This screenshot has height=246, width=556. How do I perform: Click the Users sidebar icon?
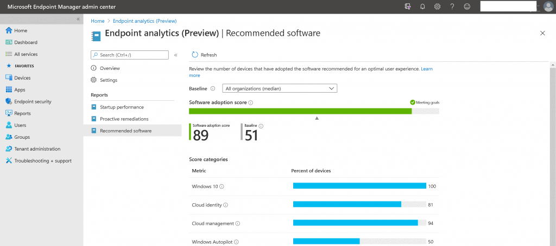click(9, 125)
